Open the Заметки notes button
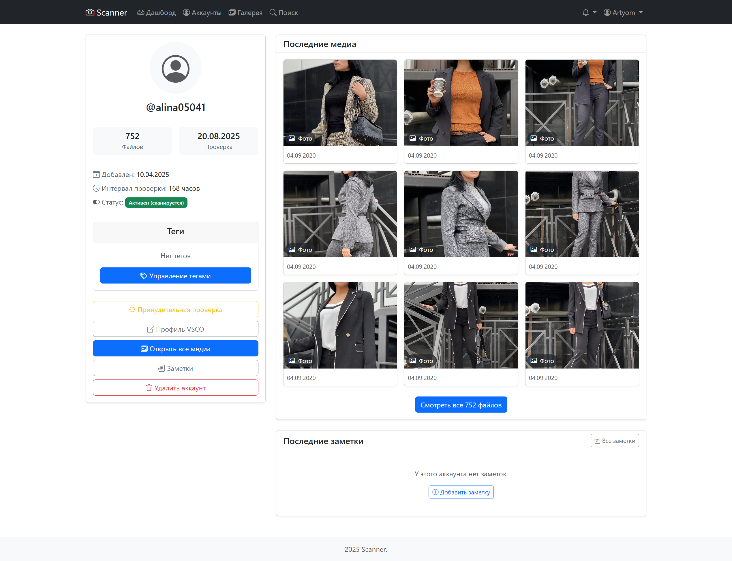The width and height of the screenshot is (732, 561). click(175, 368)
